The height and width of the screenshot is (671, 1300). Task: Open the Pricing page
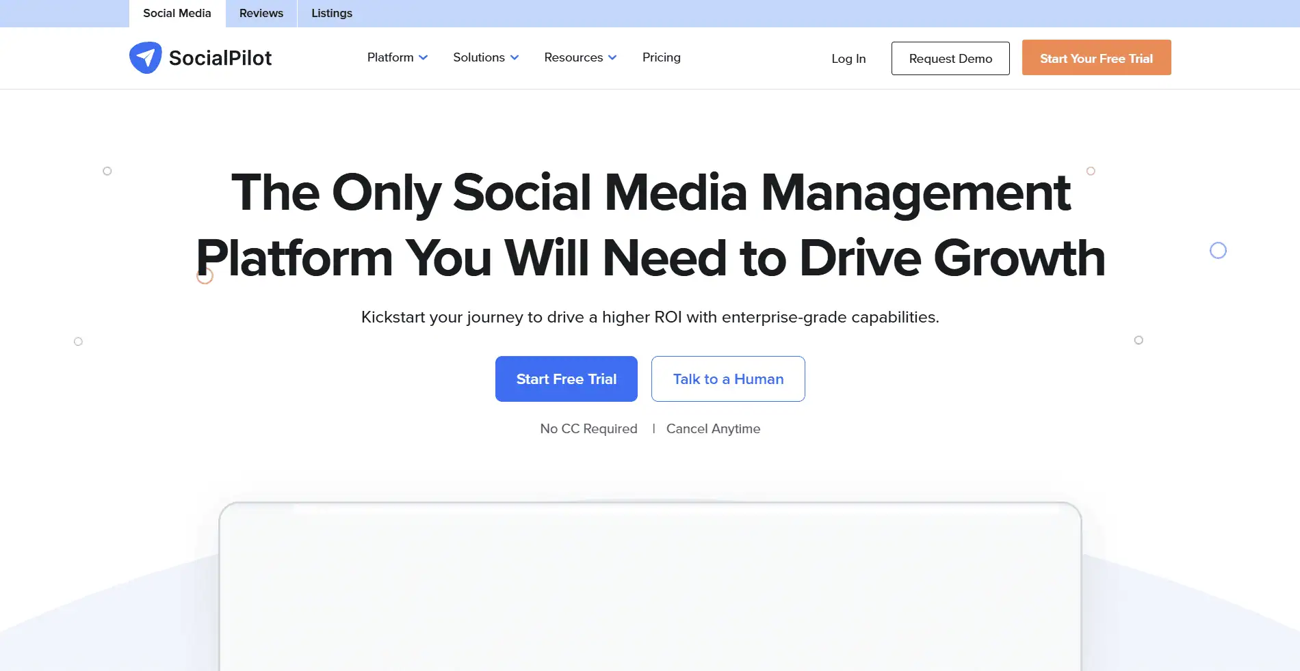point(661,57)
